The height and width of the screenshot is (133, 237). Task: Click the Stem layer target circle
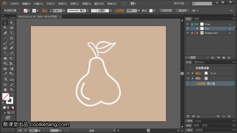point(229,24)
